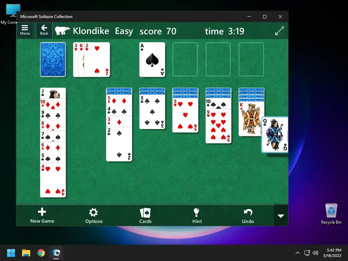Click the Klondike game title text
This screenshot has height=261, width=348.
tap(91, 31)
